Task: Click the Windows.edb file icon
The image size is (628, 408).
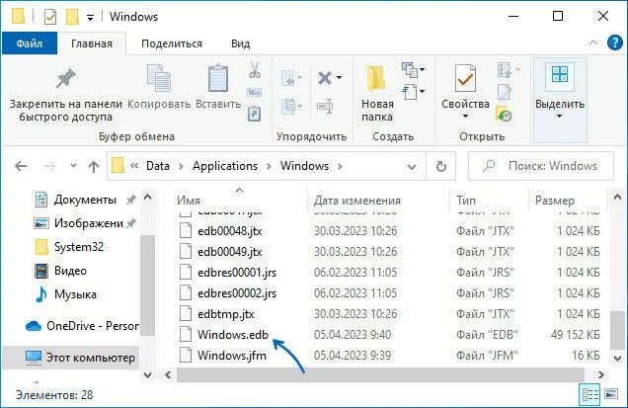Action: 186,334
